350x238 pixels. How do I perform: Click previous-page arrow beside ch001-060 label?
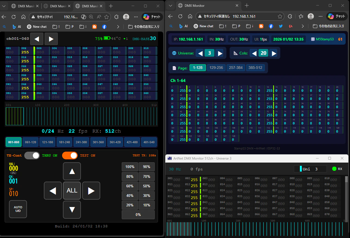(x=37, y=39)
